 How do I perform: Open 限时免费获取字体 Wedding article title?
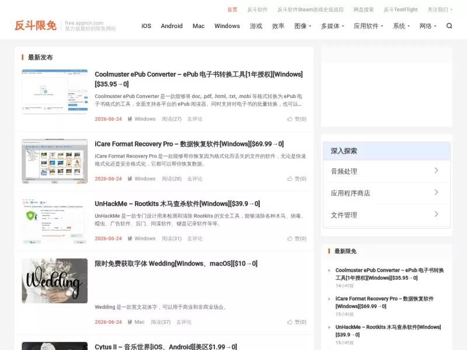[x=176, y=264]
